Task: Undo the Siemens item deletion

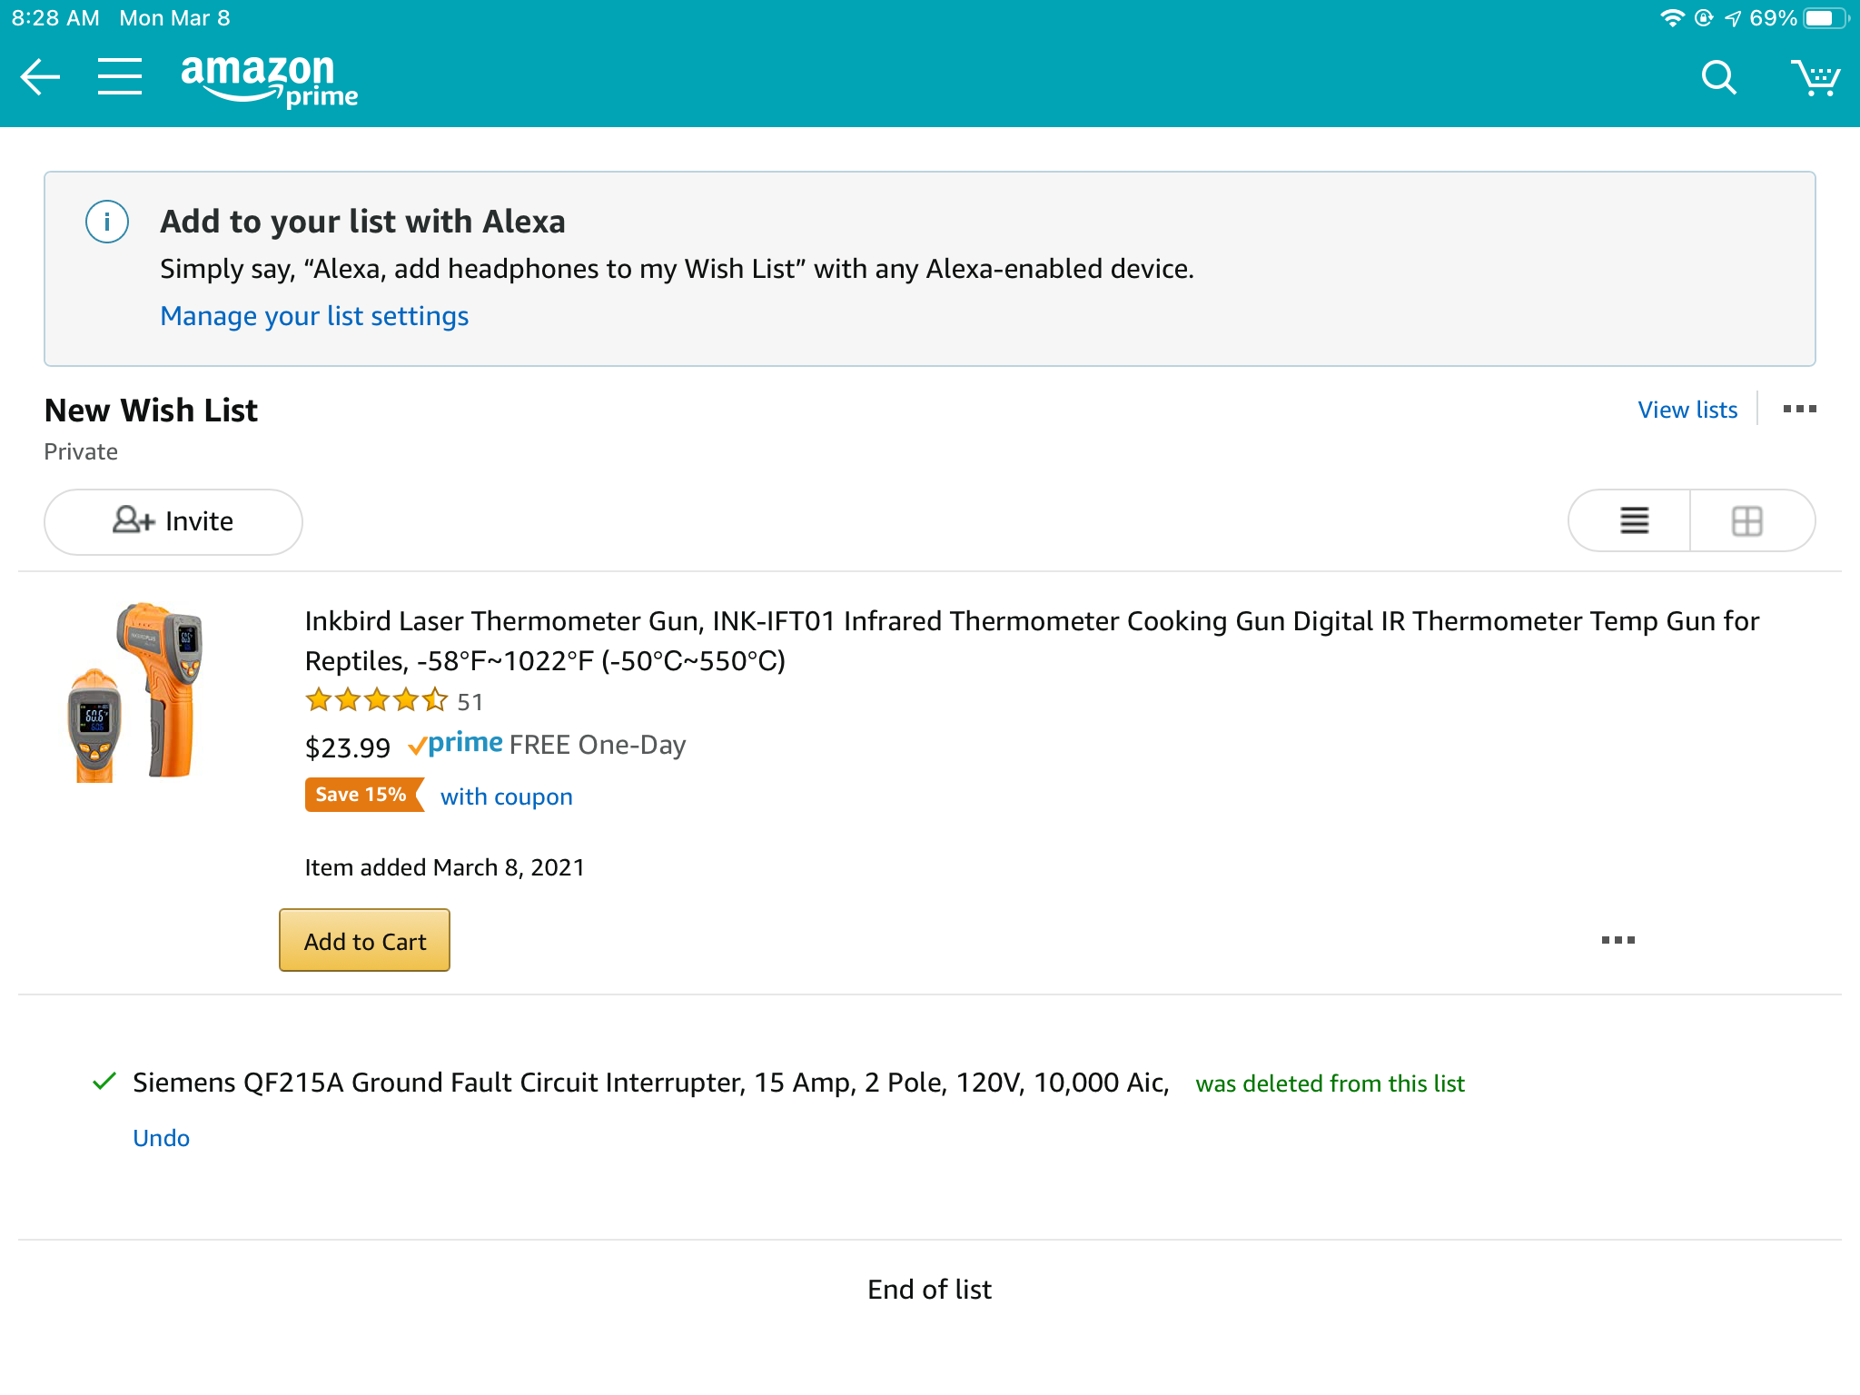Action: tap(162, 1138)
